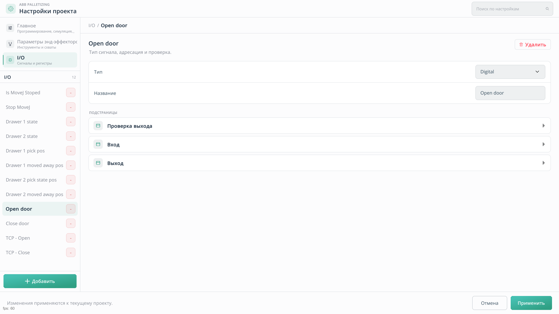Select Drawer 1 state signal

point(40,122)
